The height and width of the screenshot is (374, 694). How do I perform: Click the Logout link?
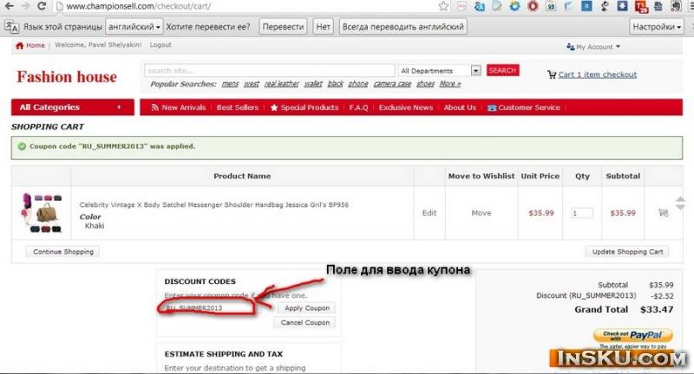(x=160, y=45)
